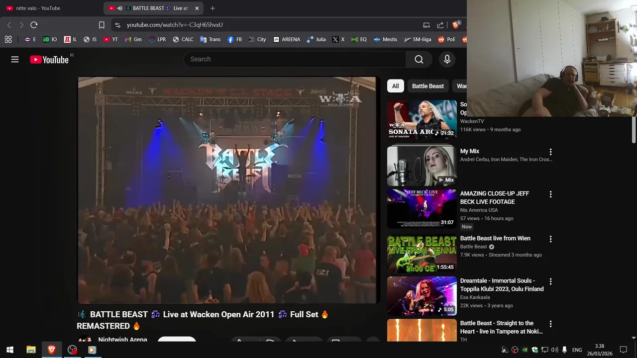This screenshot has width=637, height=358.
Task: Start voice search with the microphone icon
Action: coord(447,59)
